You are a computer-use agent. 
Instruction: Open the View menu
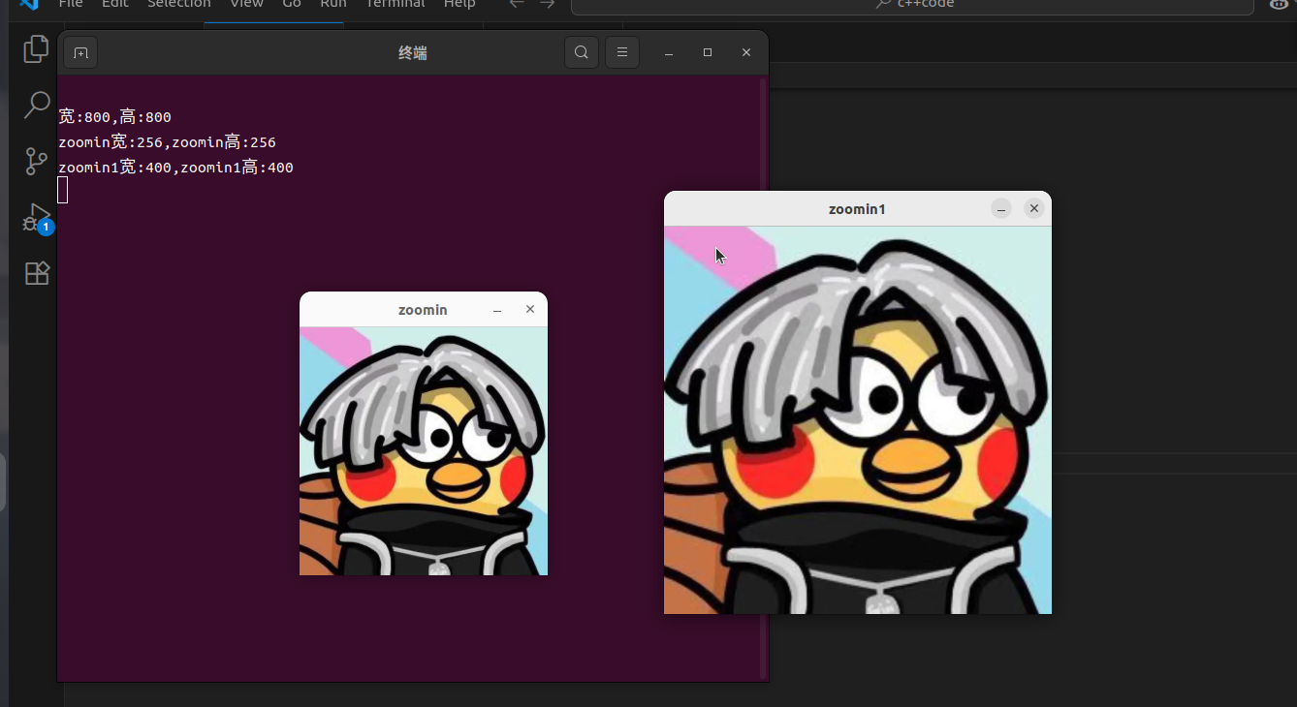click(x=246, y=4)
